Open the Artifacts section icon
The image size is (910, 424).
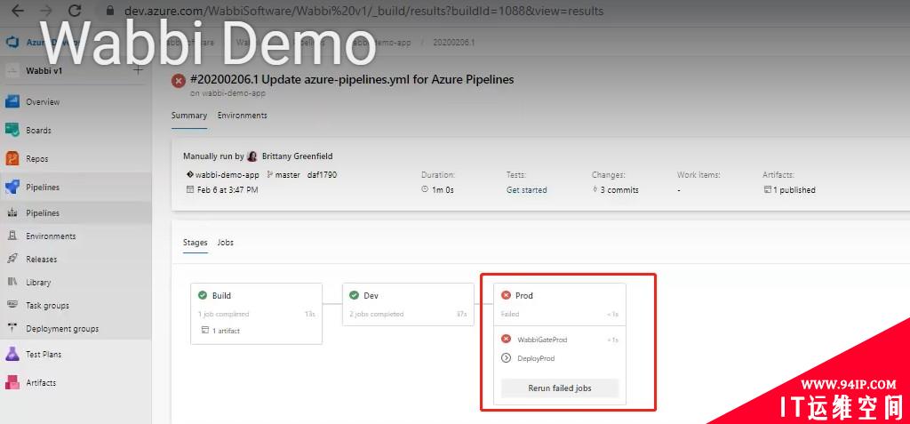(12, 382)
